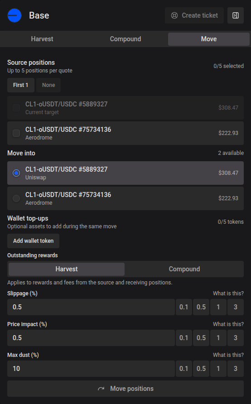Click the '0/5 selected' counter text

coord(229,66)
